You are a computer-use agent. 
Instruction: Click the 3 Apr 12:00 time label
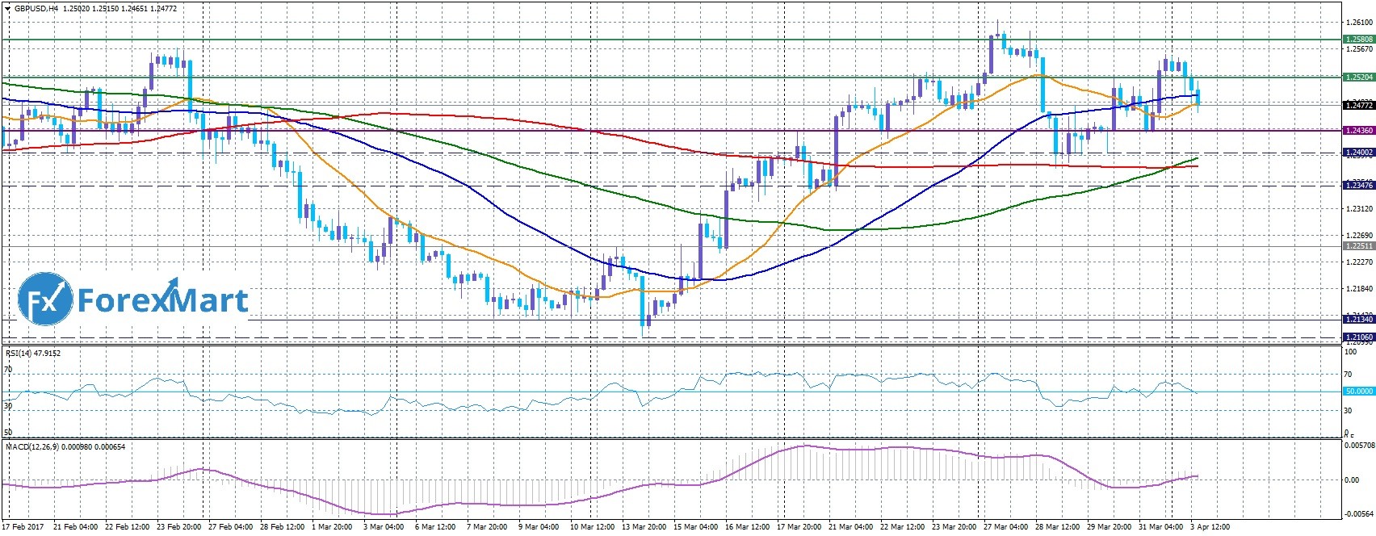click(1211, 527)
